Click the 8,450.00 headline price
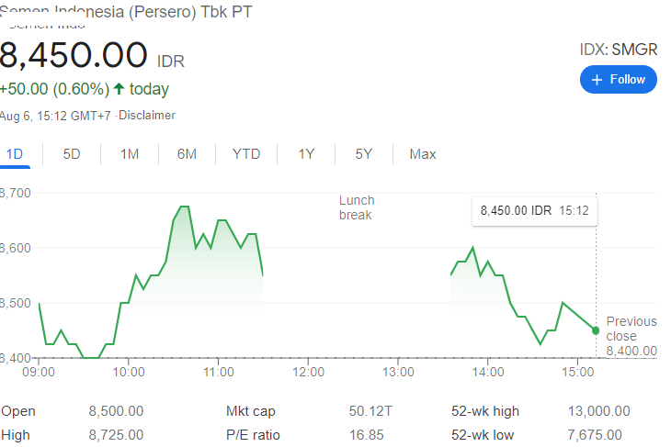671x447 pixels. (x=74, y=56)
